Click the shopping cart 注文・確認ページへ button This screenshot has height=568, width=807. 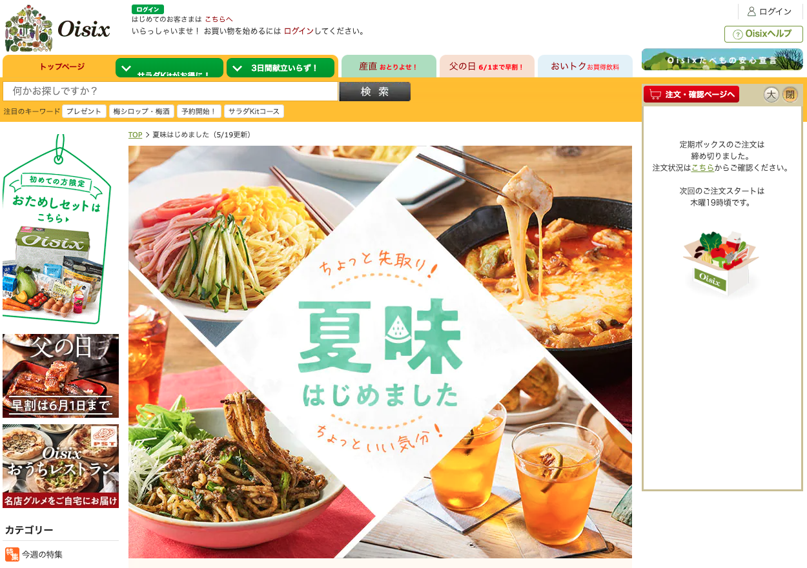click(691, 94)
